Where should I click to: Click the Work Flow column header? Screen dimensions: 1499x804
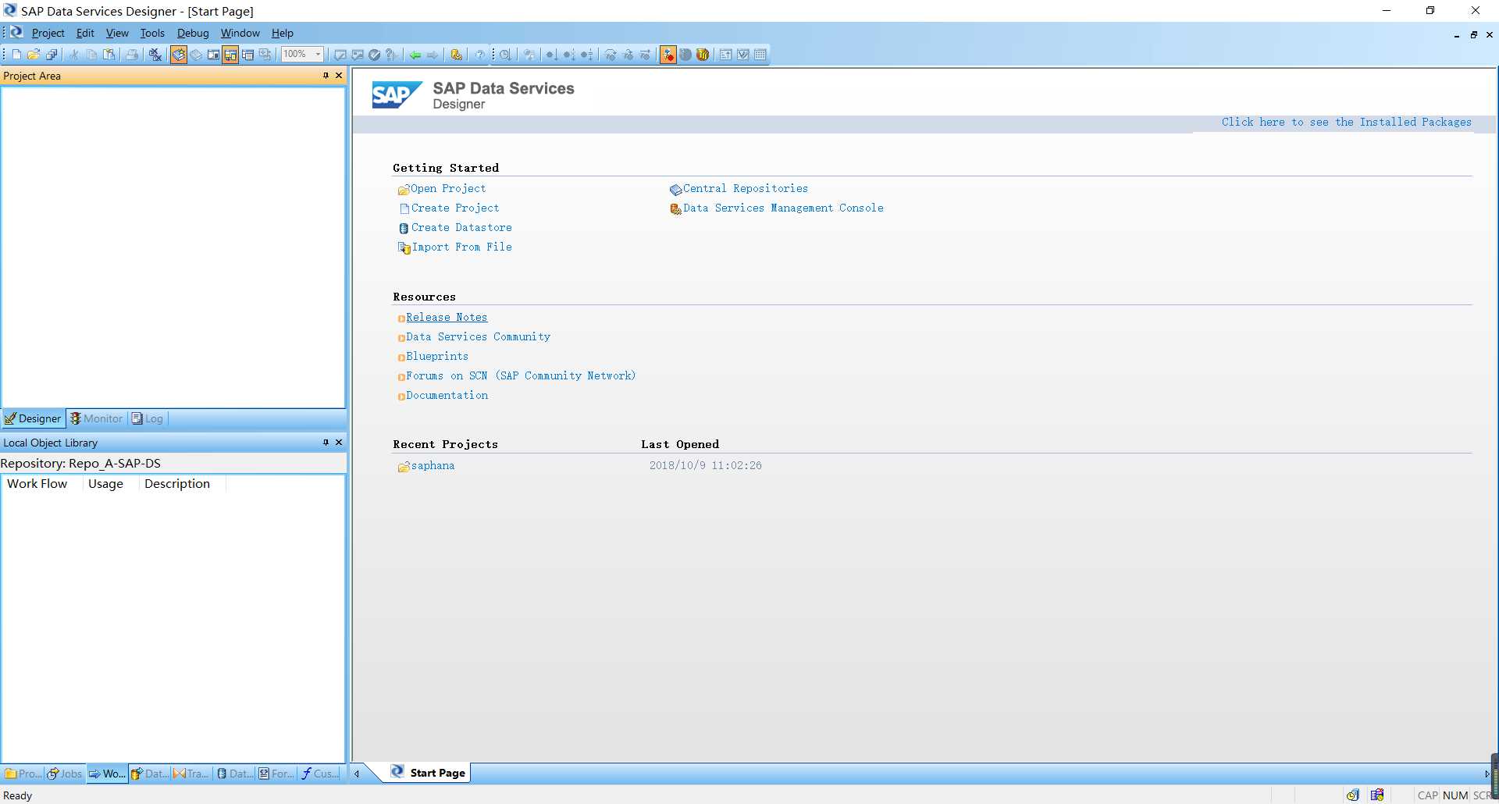point(42,484)
